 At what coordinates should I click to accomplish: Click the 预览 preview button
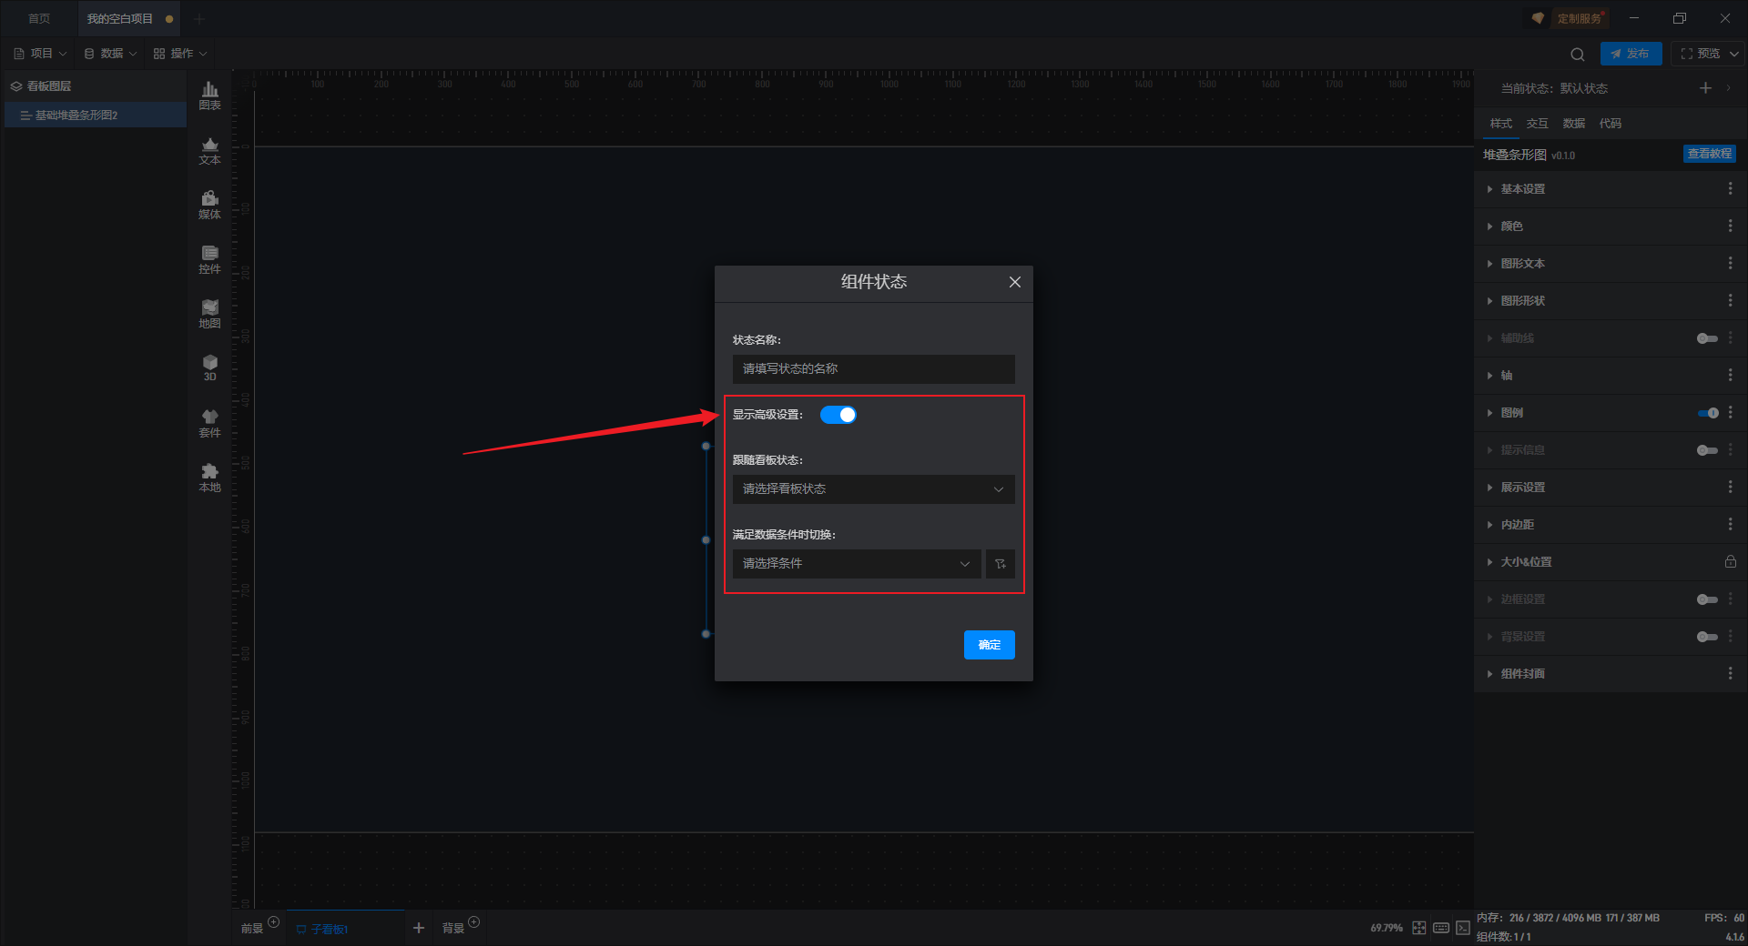pos(1700,54)
